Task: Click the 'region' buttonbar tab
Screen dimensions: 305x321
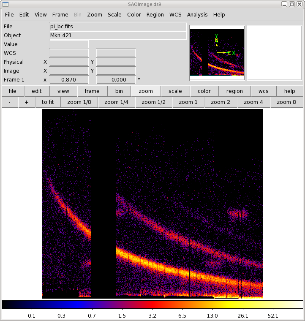Action: 234,91
